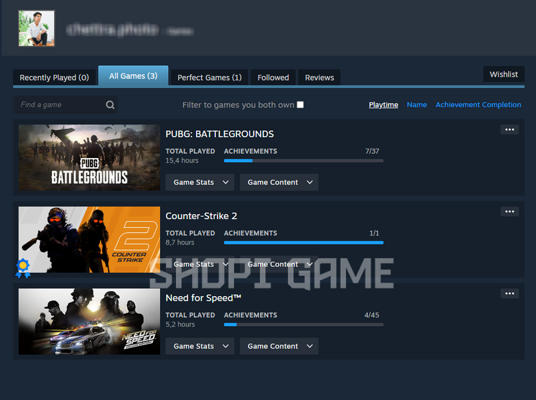Click the search magnifier icon
The image size is (536, 400).
pos(110,105)
